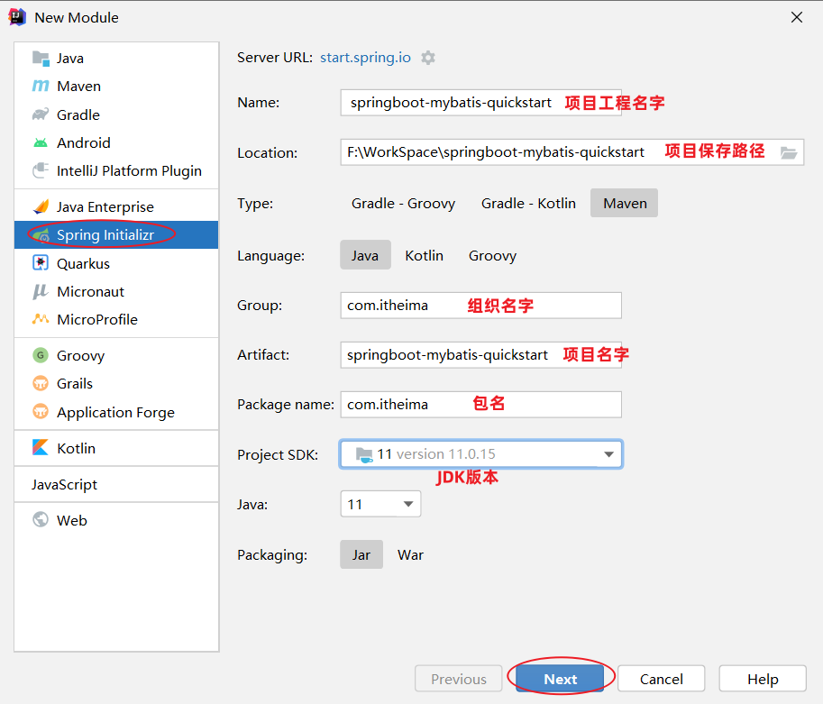Click the gear icon beside server URL

tap(428, 58)
